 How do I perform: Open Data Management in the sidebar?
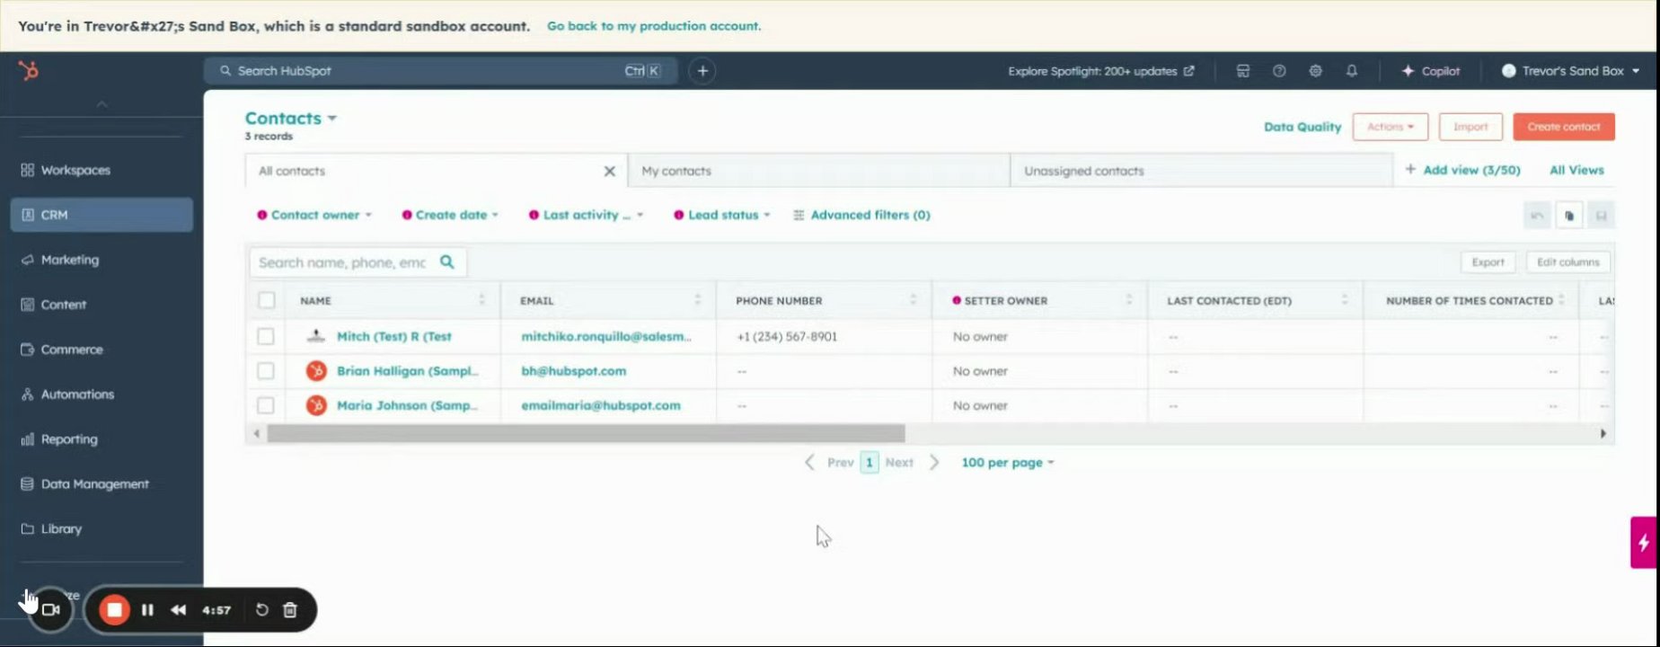point(102,484)
